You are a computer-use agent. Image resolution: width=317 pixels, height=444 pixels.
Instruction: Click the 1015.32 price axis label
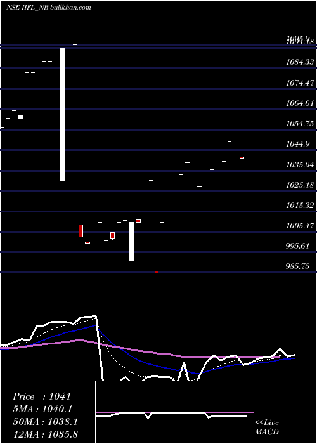coord(300,206)
